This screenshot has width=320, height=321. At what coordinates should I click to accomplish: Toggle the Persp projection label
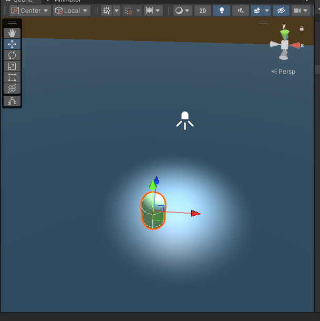283,72
